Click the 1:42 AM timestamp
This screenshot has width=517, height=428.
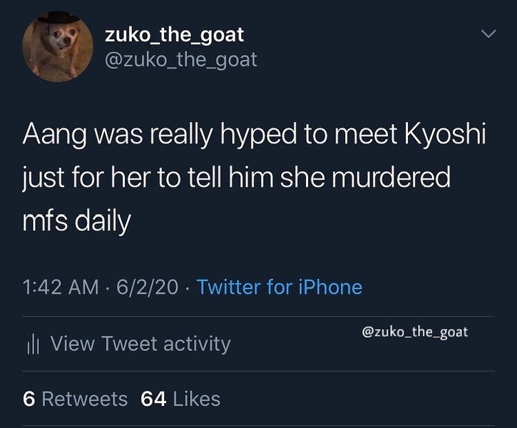61,287
